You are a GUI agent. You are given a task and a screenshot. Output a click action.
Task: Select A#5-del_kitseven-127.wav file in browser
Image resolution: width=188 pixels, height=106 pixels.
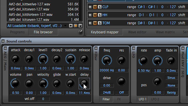(x=31, y=9)
